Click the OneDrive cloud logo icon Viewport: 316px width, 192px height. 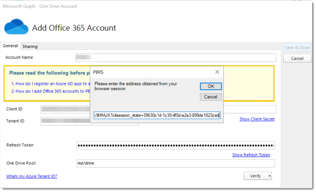coord(17,26)
